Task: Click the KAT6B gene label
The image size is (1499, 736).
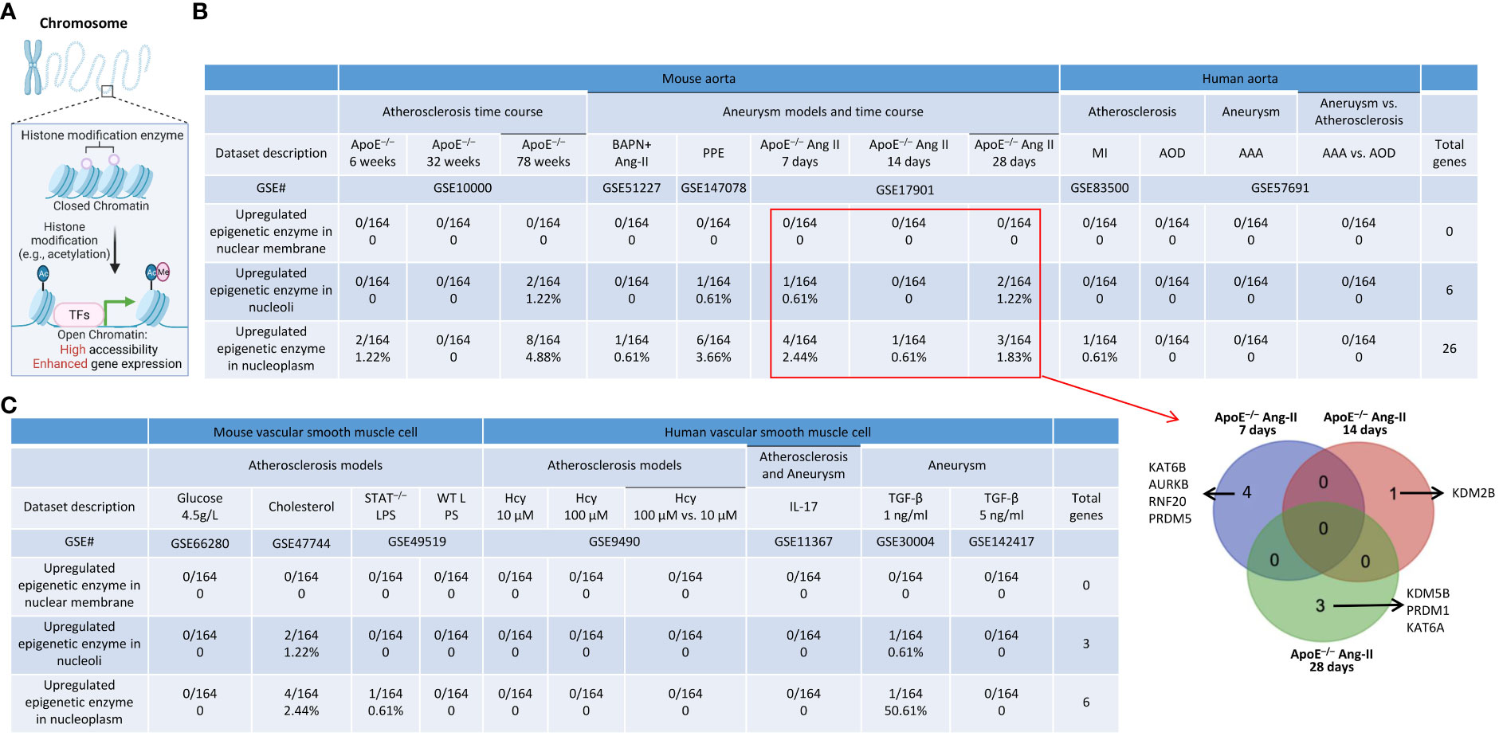Action: click(1167, 468)
